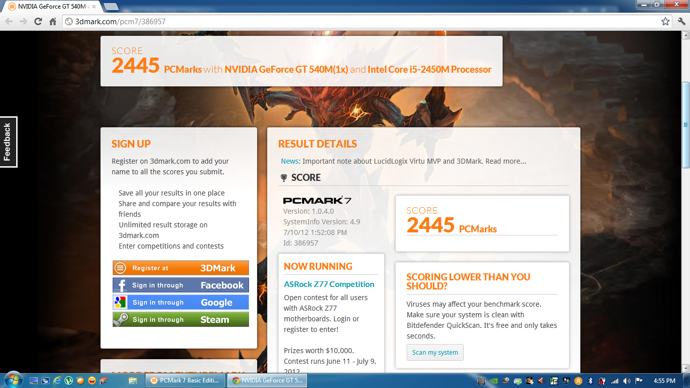Click the Steam logo on the sign-in button

121,320
